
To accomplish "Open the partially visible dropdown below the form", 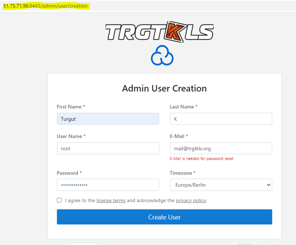I will [84, 244].
